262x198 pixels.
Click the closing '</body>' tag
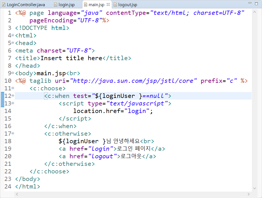point(27,179)
